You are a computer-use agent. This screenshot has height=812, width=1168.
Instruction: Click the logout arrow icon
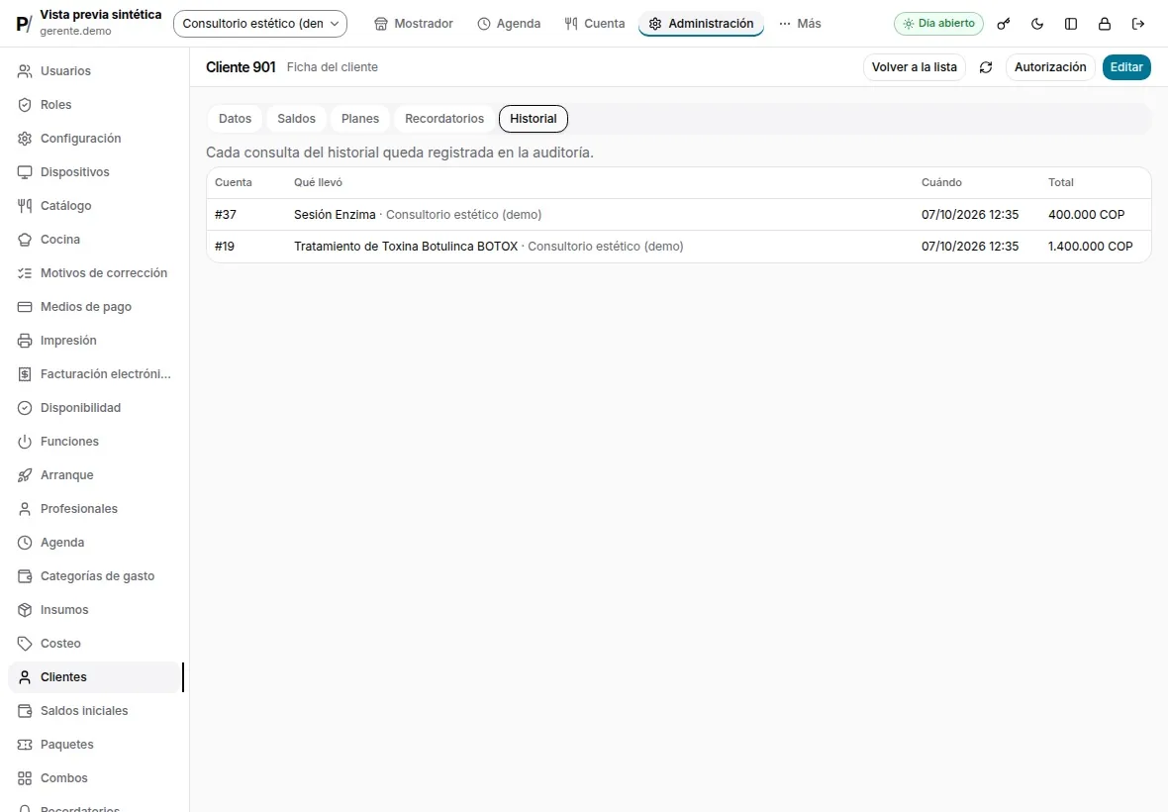(x=1137, y=24)
